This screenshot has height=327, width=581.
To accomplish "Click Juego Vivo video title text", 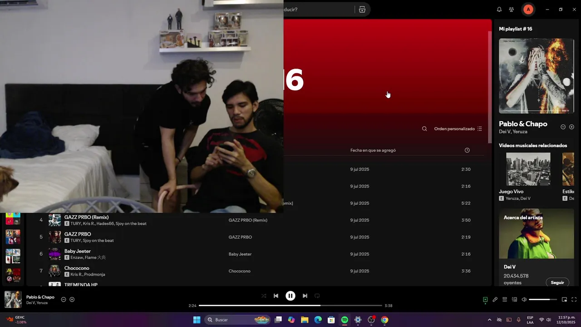I will pyautogui.click(x=511, y=192).
